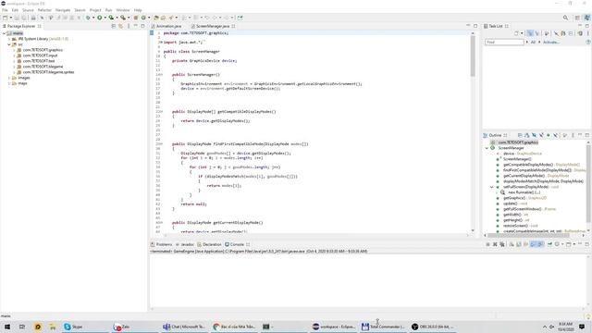The height and width of the screenshot is (333, 592).
Task: Open the Problems view tab
Action: (162, 244)
